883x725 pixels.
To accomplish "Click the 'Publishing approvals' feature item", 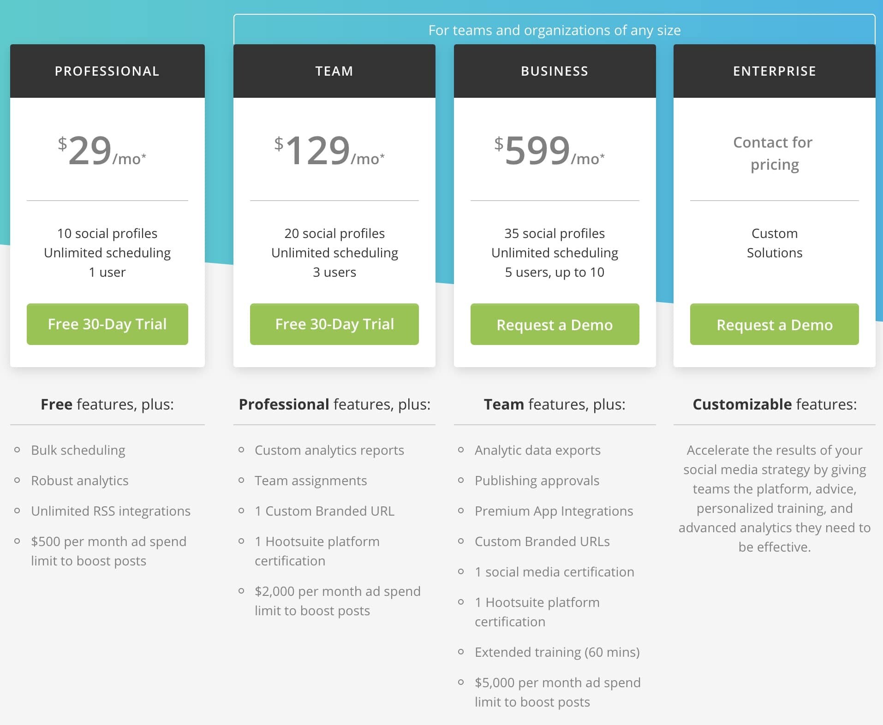I will (537, 481).
